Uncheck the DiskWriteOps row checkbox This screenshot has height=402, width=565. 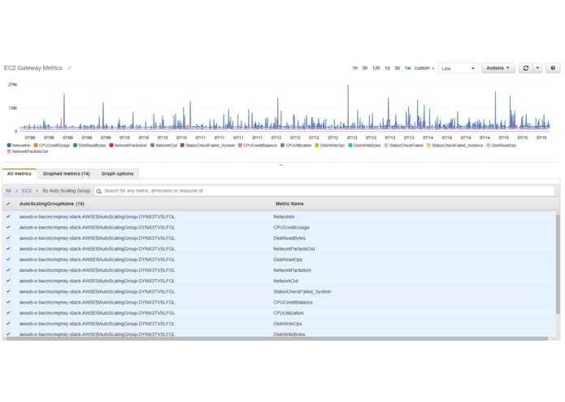pos(8,324)
